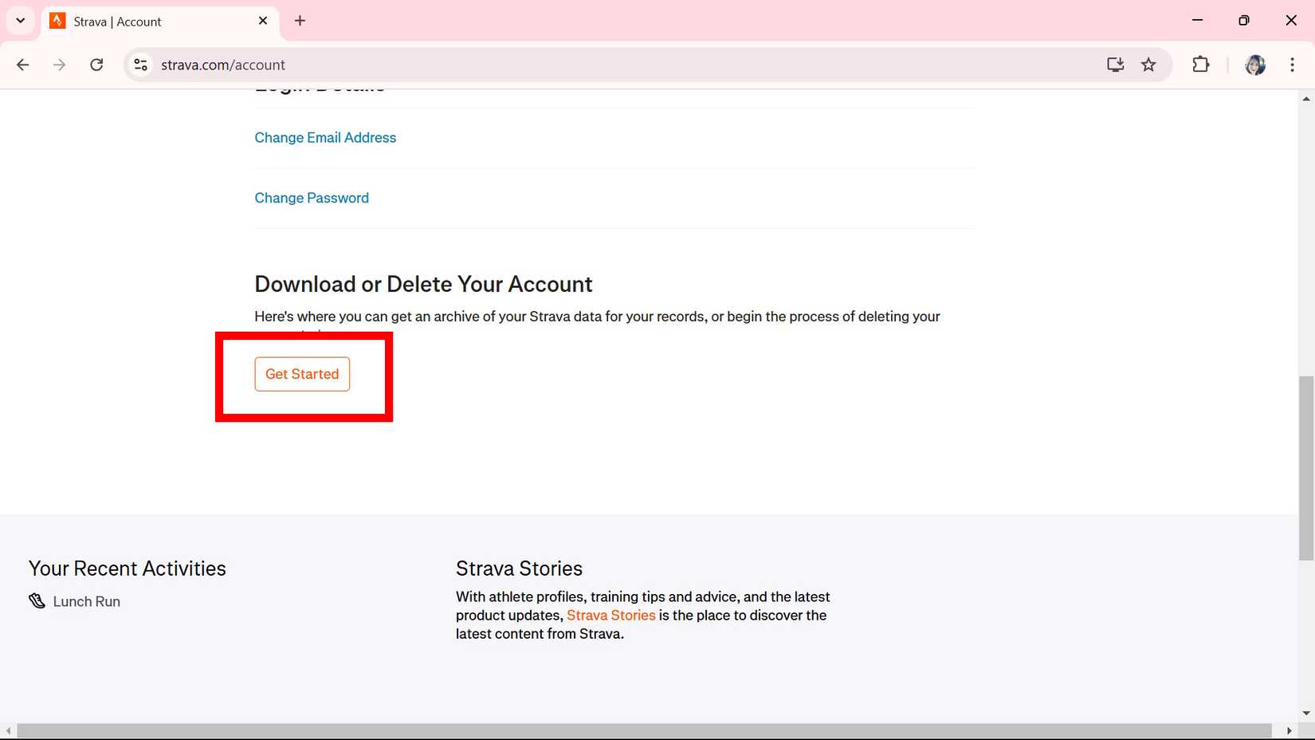1315x740 pixels.
Task: Click the page reload icon
Action: [x=96, y=65]
